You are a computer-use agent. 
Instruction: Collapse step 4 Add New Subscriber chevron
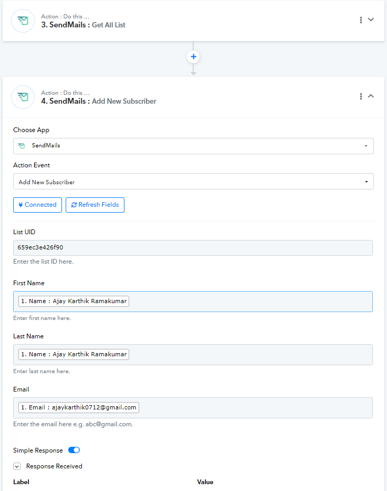click(371, 96)
